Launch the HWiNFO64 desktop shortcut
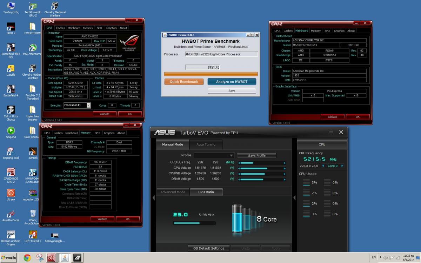The image size is (421, 263). [x=32, y=176]
